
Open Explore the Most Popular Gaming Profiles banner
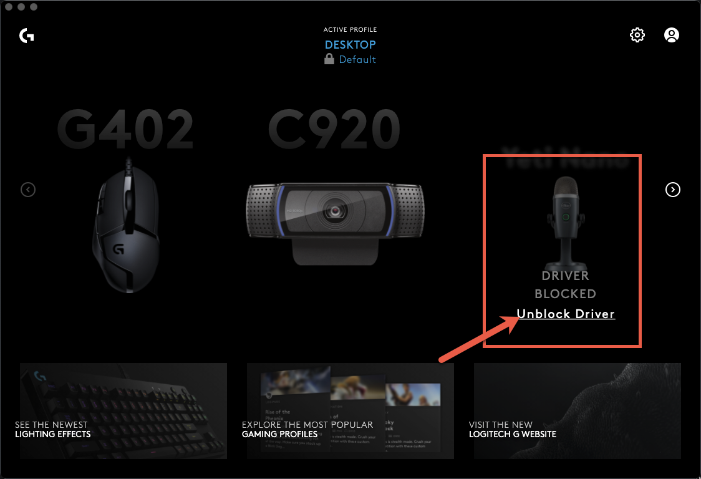coord(350,411)
